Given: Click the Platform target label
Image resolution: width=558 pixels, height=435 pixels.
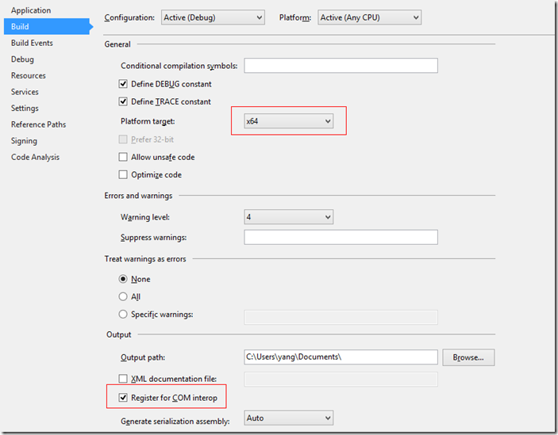Looking at the screenshot, I should (x=148, y=121).
